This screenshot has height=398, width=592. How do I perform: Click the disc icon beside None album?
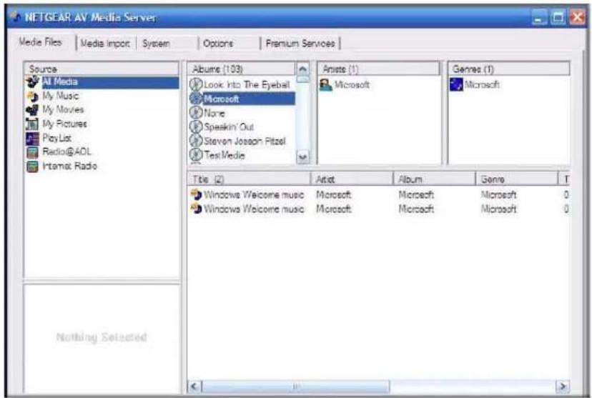(x=196, y=113)
